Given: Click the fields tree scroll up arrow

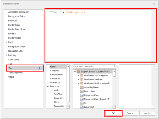Looking at the screenshot, I should (x=114, y=71).
